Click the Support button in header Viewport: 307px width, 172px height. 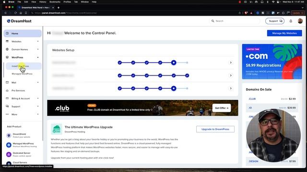275,21
